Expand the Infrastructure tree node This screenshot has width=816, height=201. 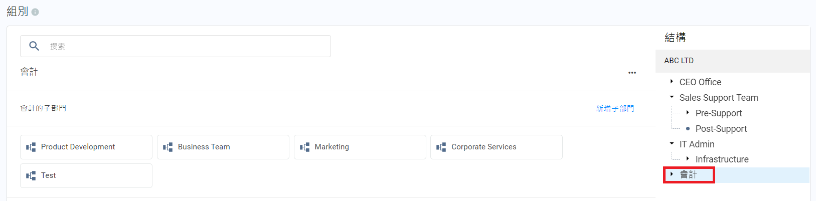[688, 159]
